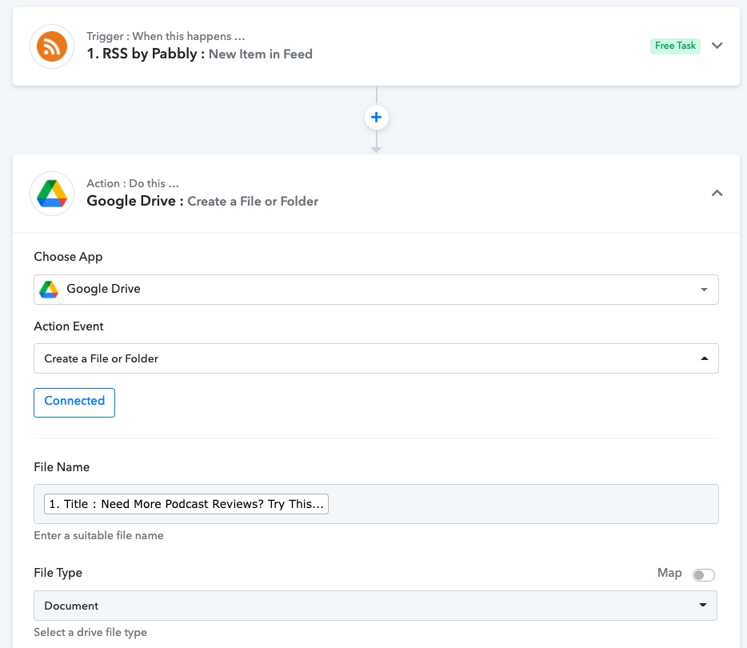The width and height of the screenshot is (747, 648).
Task: Collapse the Google Drive action step
Action: [717, 193]
